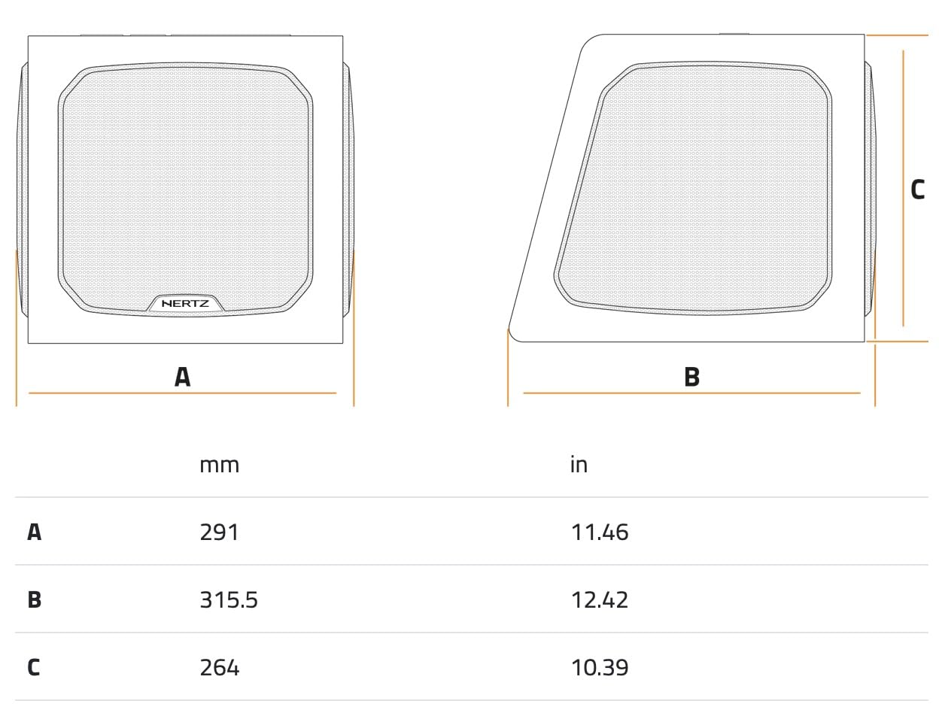Click the bold C dimension label at right edge
The width and height of the screenshot is (939, 716).
[917, 190]
